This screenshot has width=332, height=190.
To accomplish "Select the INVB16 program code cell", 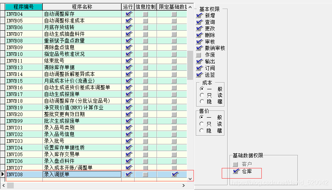I will pyautogui.click(x=24, y=88).
